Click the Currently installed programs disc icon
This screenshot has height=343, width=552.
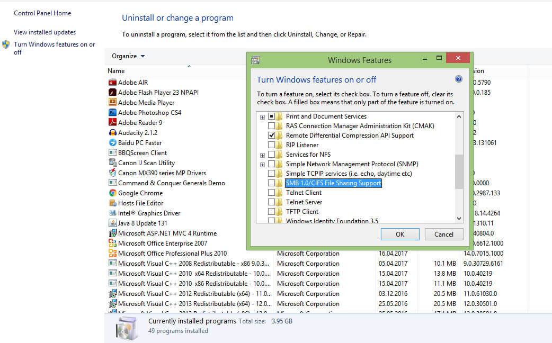(x=126, y=328)
